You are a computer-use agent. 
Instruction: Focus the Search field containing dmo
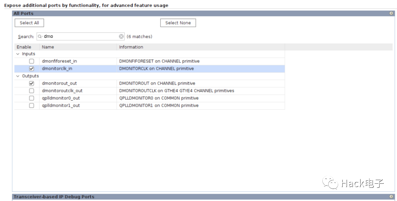(81, 36)
